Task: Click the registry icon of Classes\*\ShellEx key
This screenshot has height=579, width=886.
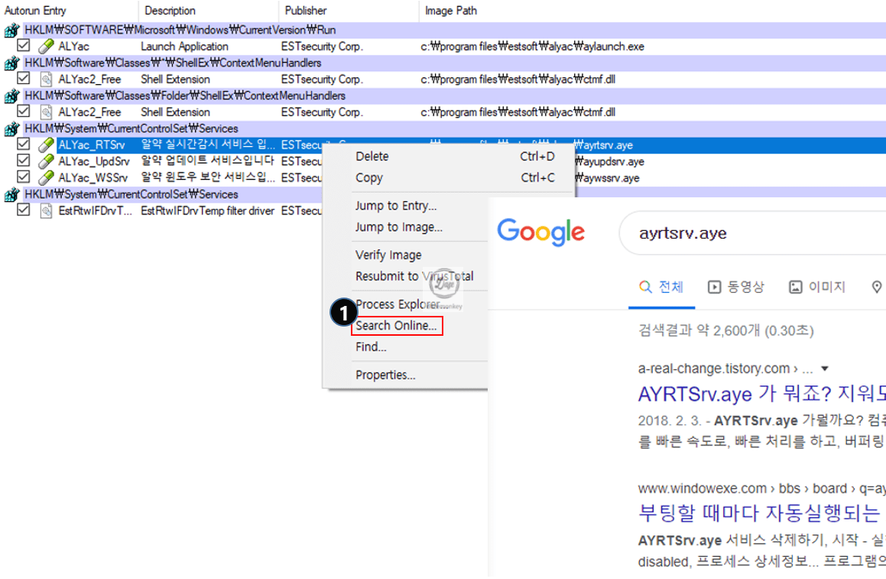Action: click(11, 63)
